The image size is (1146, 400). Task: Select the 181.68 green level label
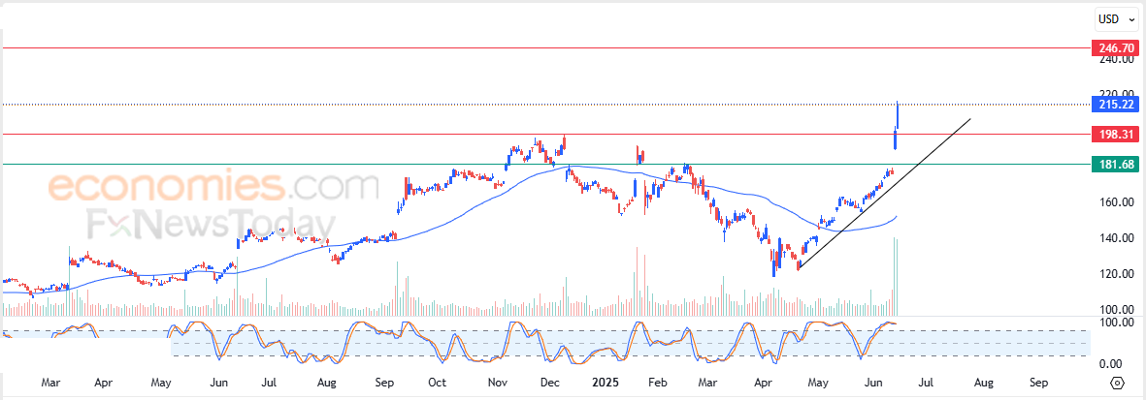pyautogui.click(x=1115, y=165)
